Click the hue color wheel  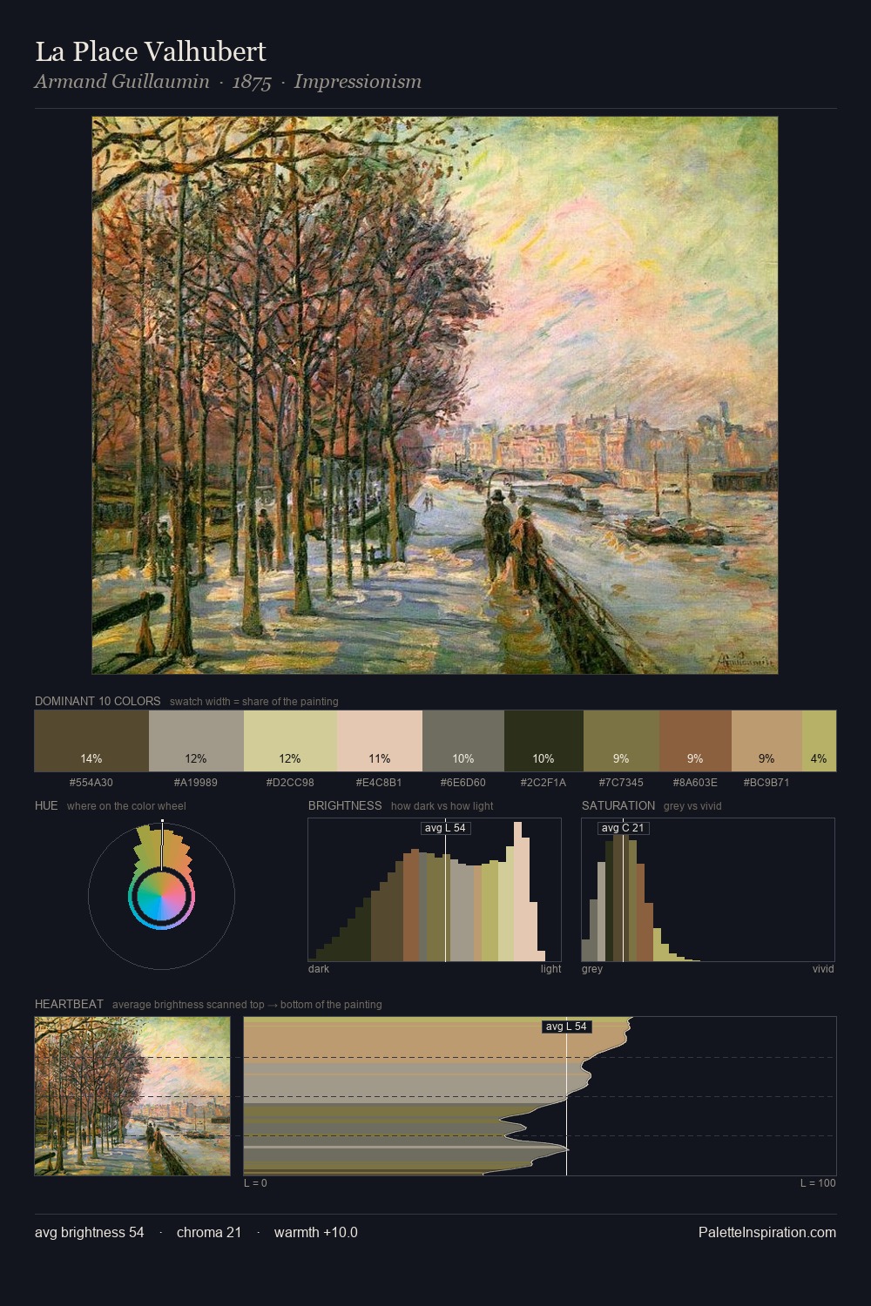pyautogui.click(x=161, y=896)
